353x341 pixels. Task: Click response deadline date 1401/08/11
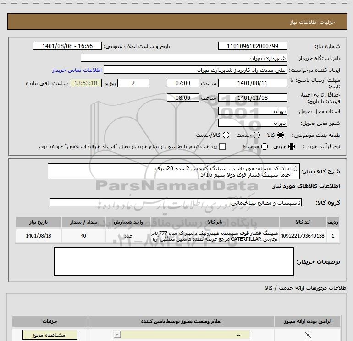pos(252,83)
